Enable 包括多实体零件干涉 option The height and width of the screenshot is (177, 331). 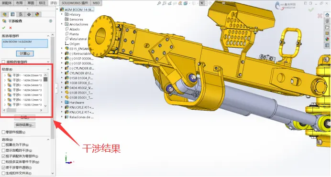pyautogui.click(x=3, y=162)
